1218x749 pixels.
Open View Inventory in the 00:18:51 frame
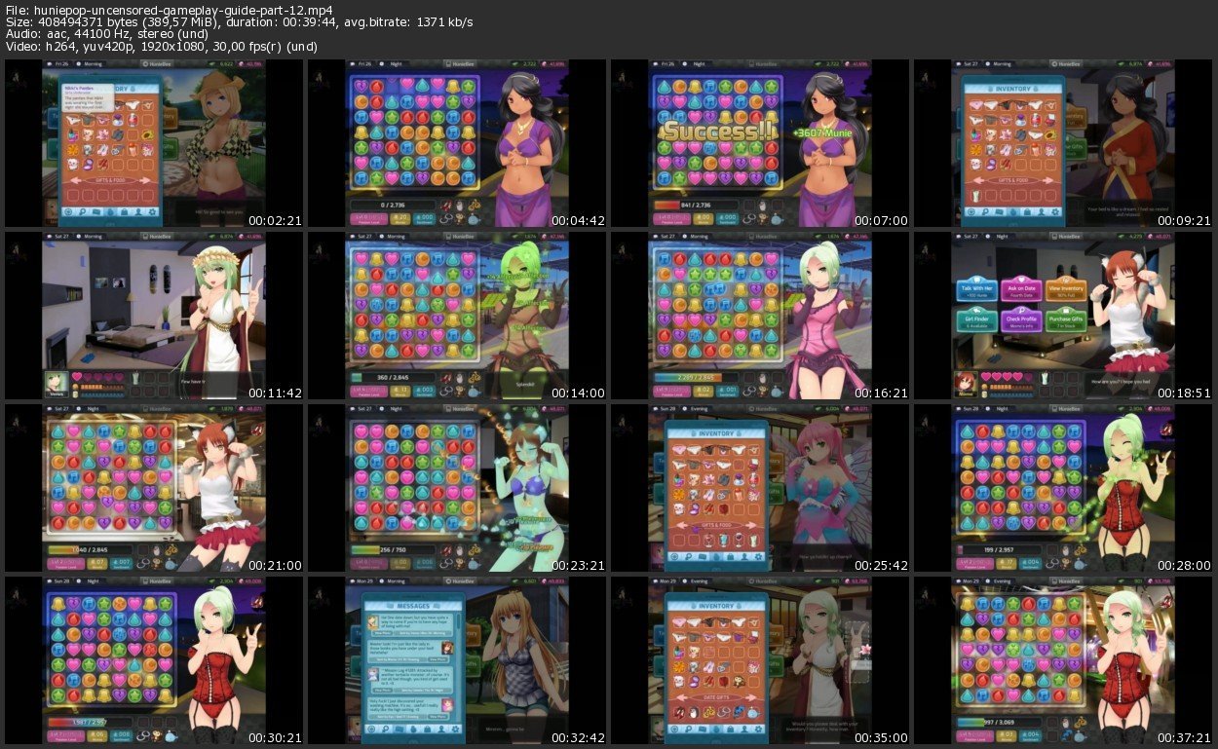click(1065, 288)
